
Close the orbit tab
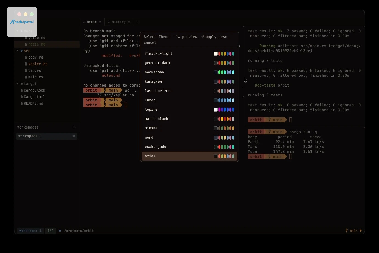click(100, 22)
